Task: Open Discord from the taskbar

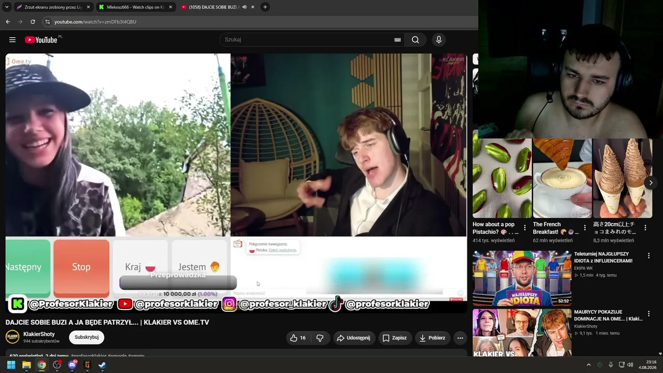Action: tap(72, 365)
